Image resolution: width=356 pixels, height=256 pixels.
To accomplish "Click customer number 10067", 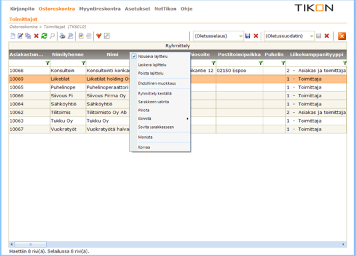I will pos(17,129).
